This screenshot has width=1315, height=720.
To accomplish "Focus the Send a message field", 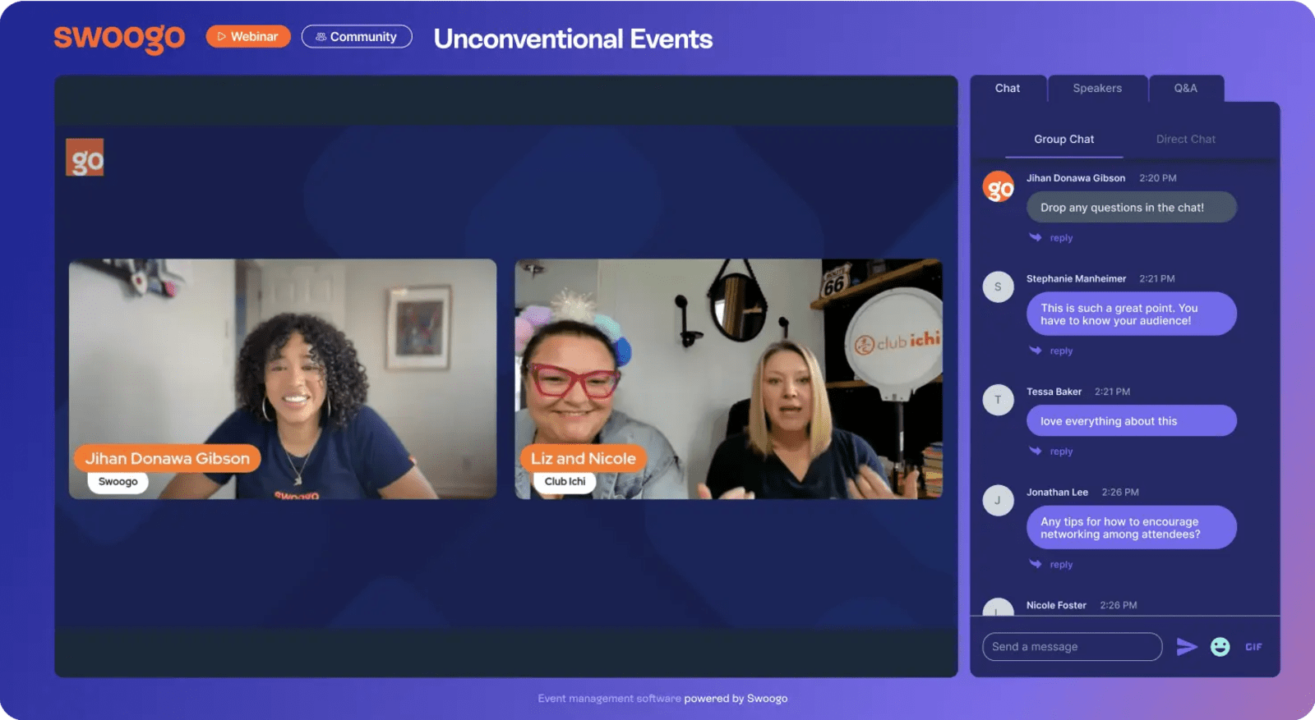I will click(1073, 647).
